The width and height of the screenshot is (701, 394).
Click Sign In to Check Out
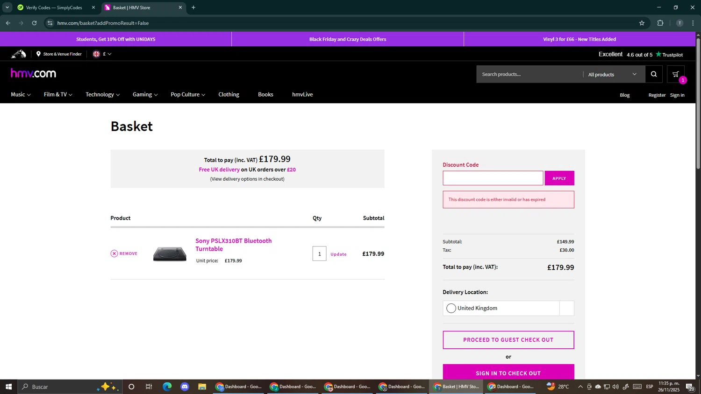click(x=508, y=373)
